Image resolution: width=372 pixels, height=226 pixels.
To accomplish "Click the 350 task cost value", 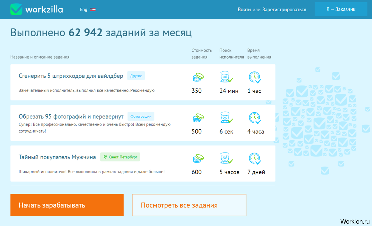I will [x=197, y=91].
